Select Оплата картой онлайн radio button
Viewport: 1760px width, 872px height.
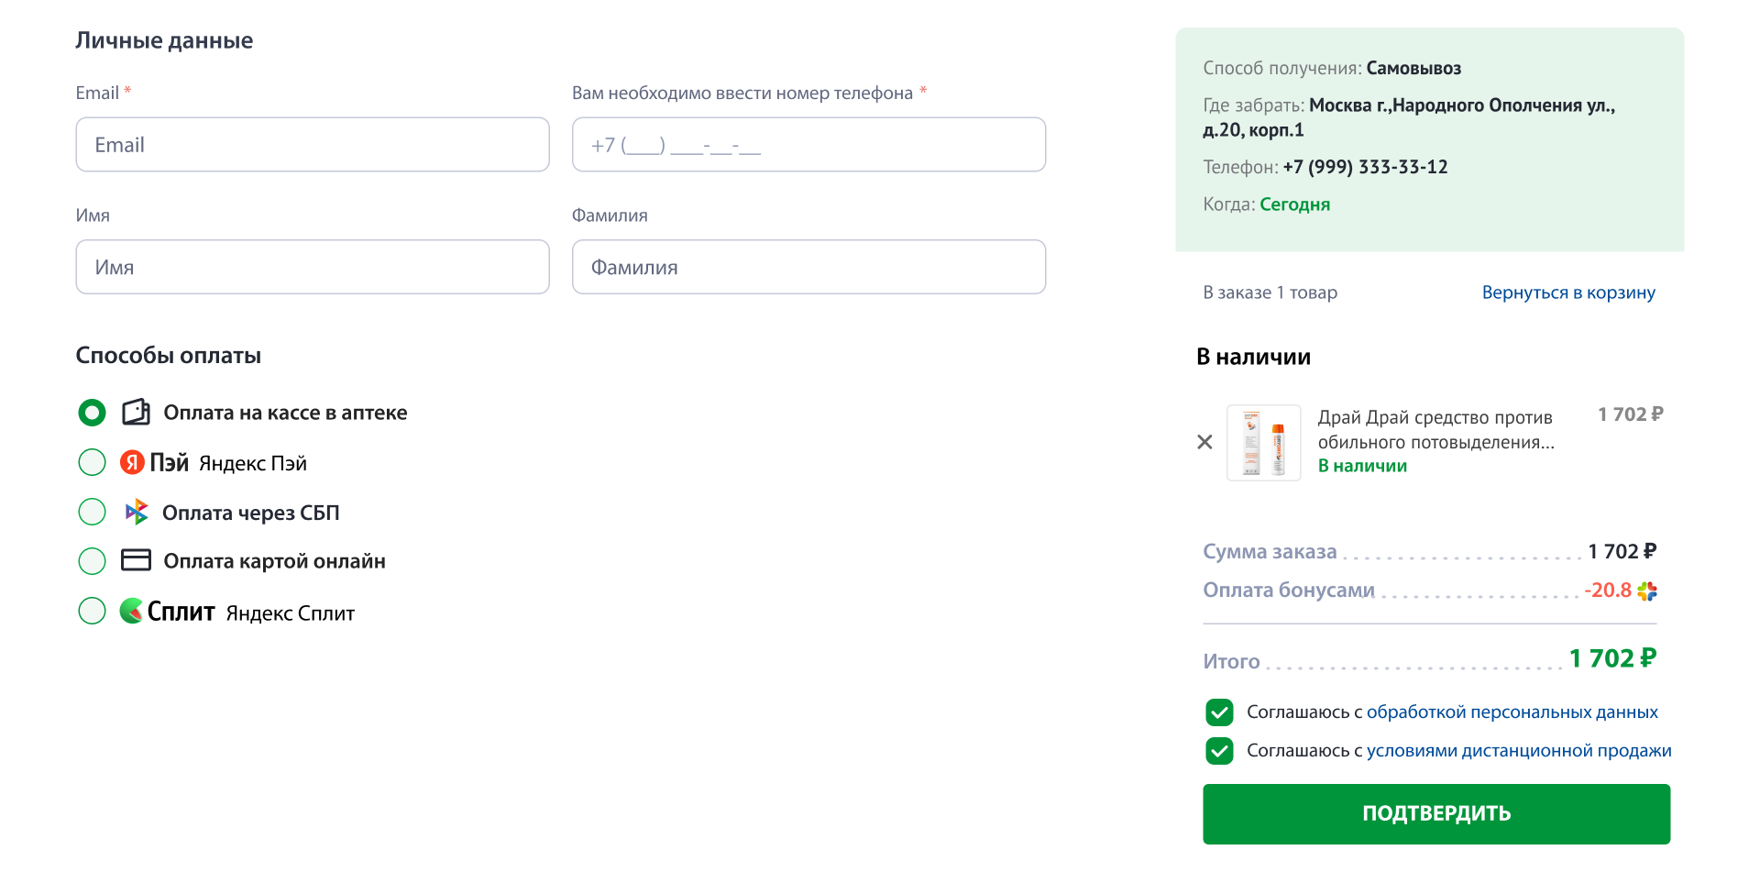click(x=92, y=560)
